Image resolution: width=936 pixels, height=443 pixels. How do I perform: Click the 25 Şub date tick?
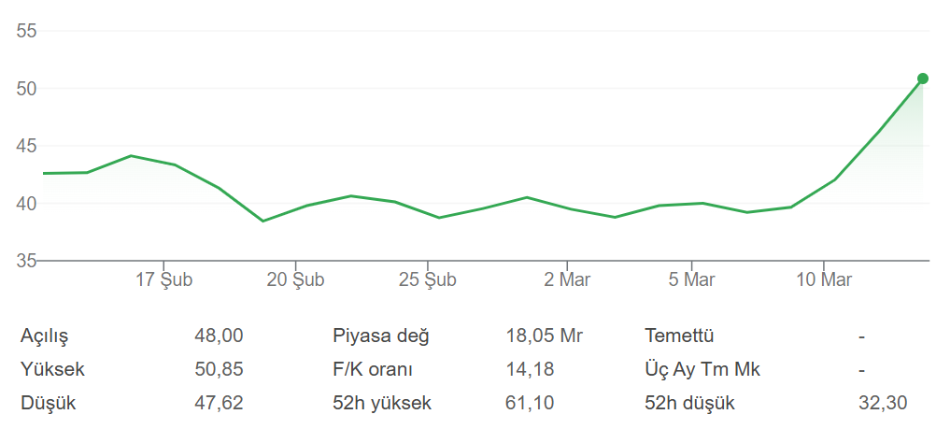tap(427, 279)
